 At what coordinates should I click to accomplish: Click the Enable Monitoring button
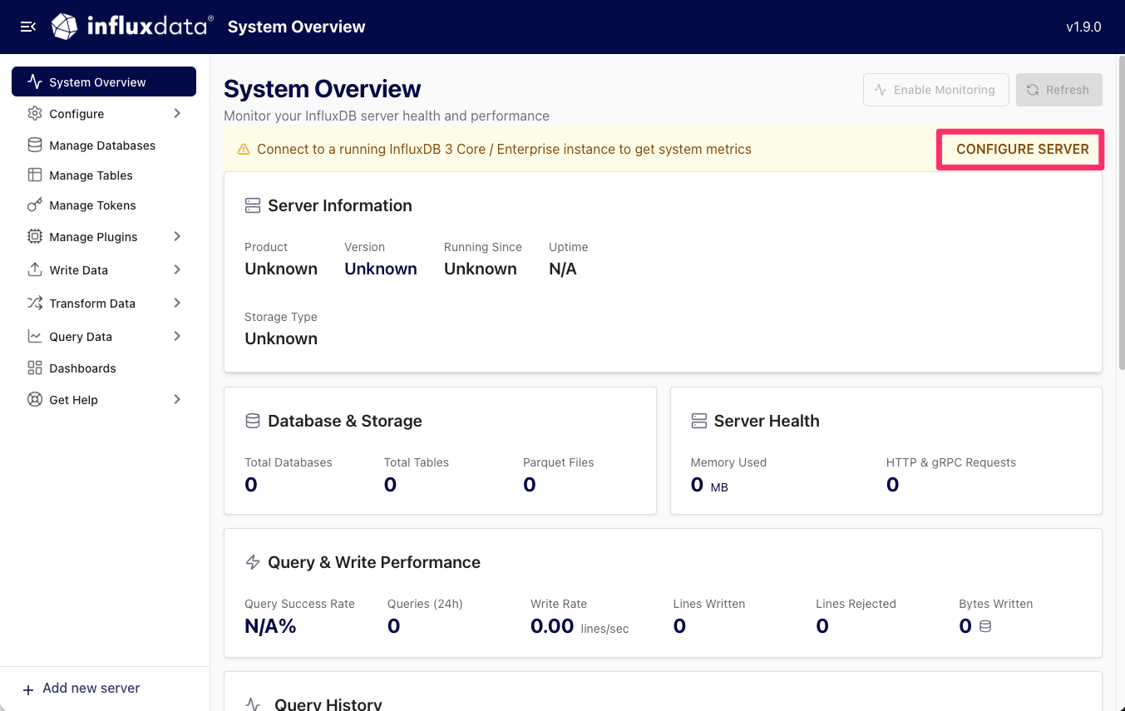coord(936,90)
